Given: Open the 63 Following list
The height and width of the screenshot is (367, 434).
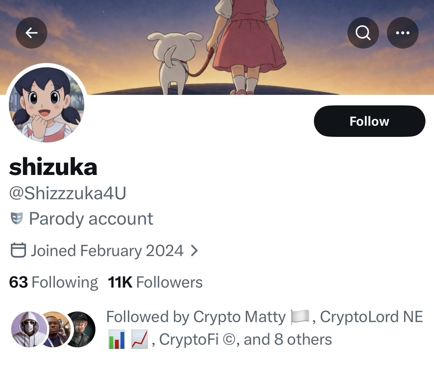Looking at the screenshot, I should (54, 282).
